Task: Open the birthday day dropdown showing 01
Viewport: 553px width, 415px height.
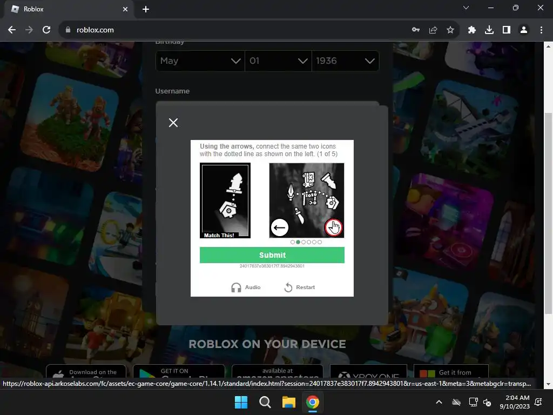Action: point(278,61)
